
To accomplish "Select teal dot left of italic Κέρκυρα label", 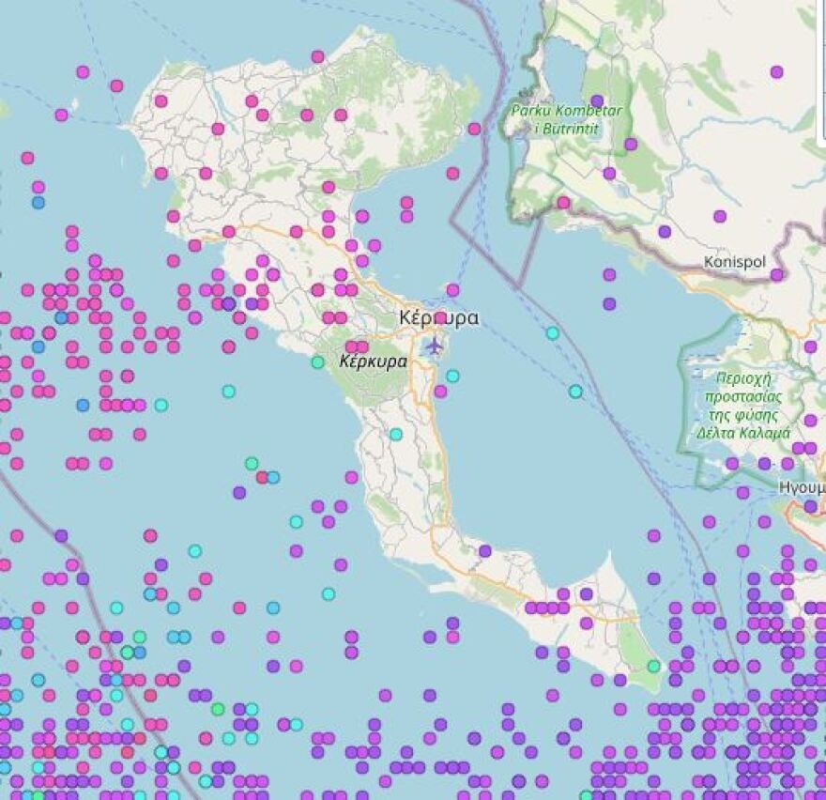I will 317,362.
